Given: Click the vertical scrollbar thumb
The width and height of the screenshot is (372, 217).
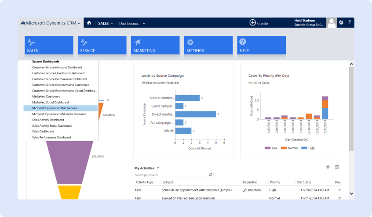Looking at the screenshot, I should (351, 109).
